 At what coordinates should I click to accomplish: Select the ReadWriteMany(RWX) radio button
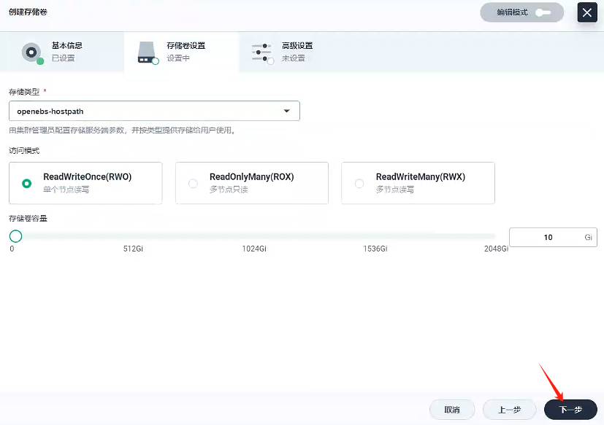coord(359,184)
